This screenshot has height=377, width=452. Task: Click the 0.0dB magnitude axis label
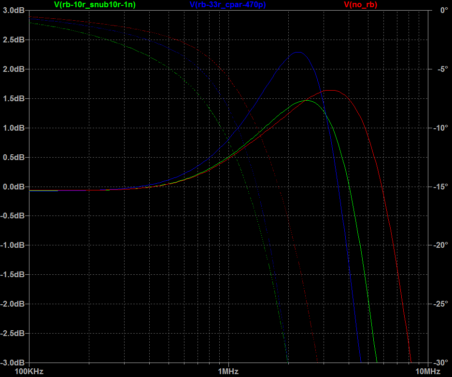[x=14, y=187]
